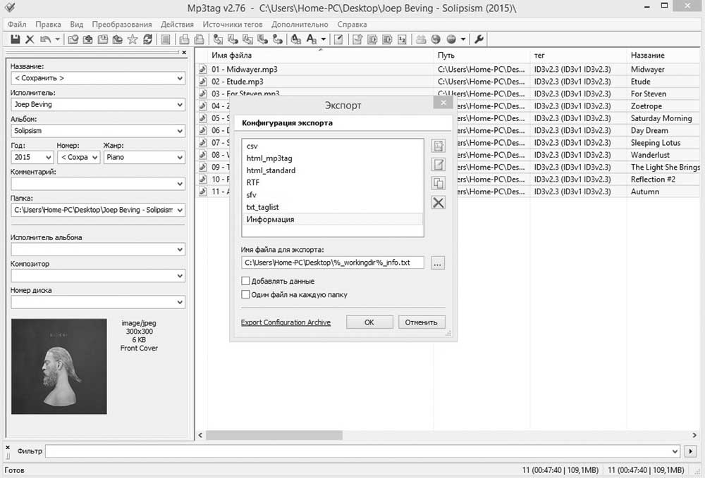The image size is (705, 478).
Task: Click the horizontal scrollbar thumb in file list
Action: [274, 435]
